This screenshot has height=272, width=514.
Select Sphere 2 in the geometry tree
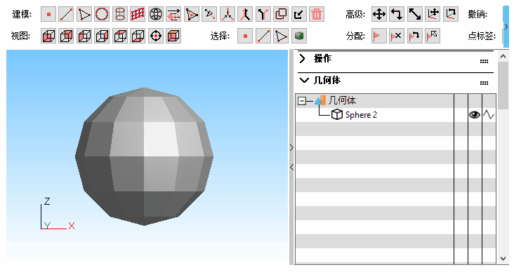(x=361, y=115)
